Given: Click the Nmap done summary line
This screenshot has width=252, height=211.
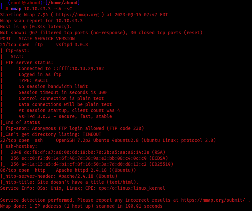Looking at the screenshot, I should click(x=81, y=206).
